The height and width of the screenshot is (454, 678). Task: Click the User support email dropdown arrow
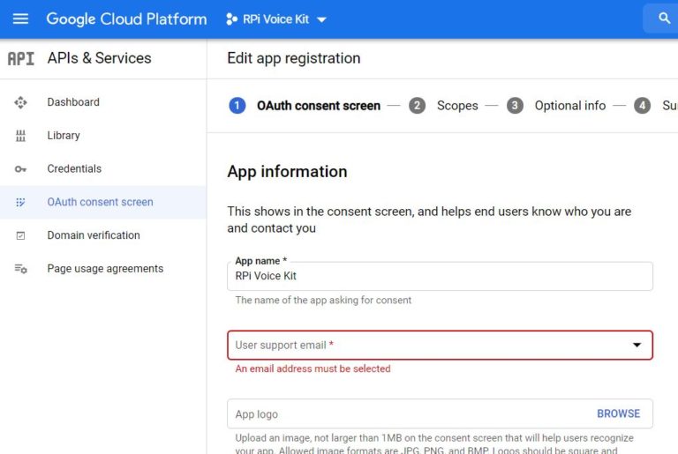[637, 345]
